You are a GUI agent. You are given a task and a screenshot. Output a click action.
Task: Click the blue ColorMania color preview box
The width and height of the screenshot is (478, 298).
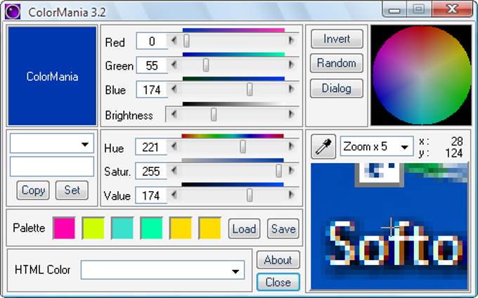point(52,76)
